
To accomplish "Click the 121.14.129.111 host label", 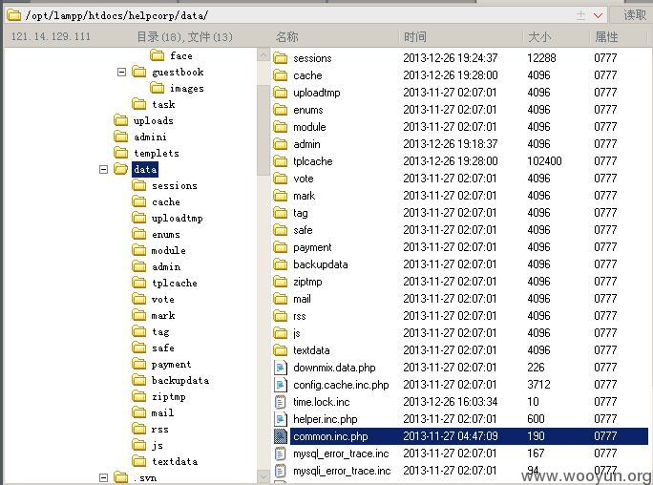I will coord(51,36).
